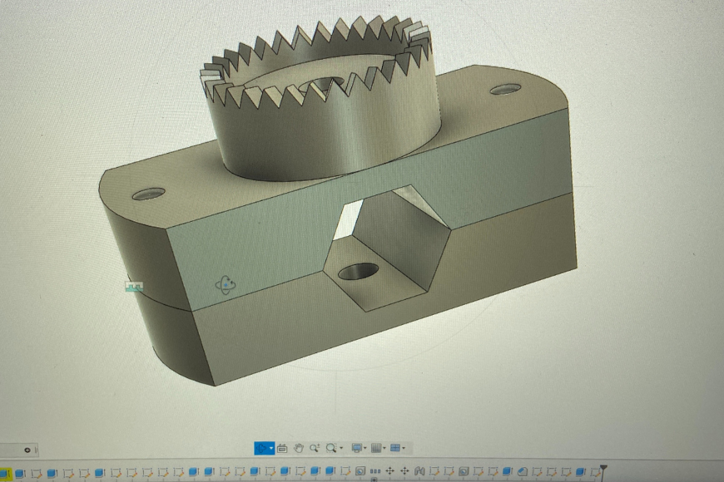Viewport: 724px width, 482px height.
Task: Click the Viewports layout icon
Action: pos(395,448)
